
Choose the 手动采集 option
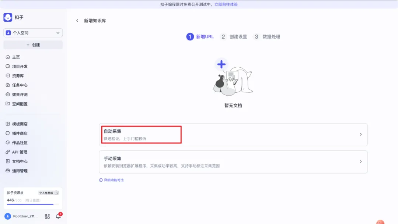click(x=233, y=162)
